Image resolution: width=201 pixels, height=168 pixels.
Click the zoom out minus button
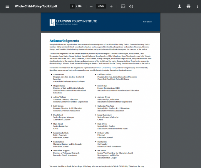coord(91,6)
